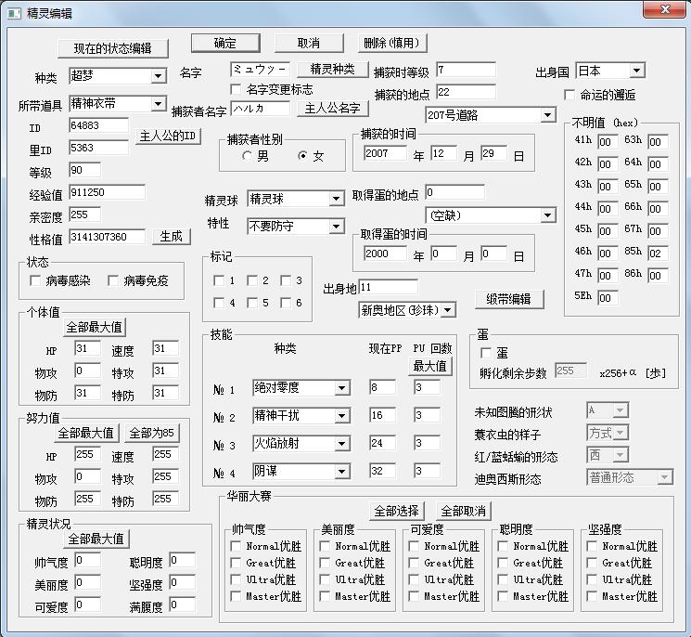Open 现在的状态编辑 status editor
The height and width of the screenshot is (637, 691).
click(113, 48)
